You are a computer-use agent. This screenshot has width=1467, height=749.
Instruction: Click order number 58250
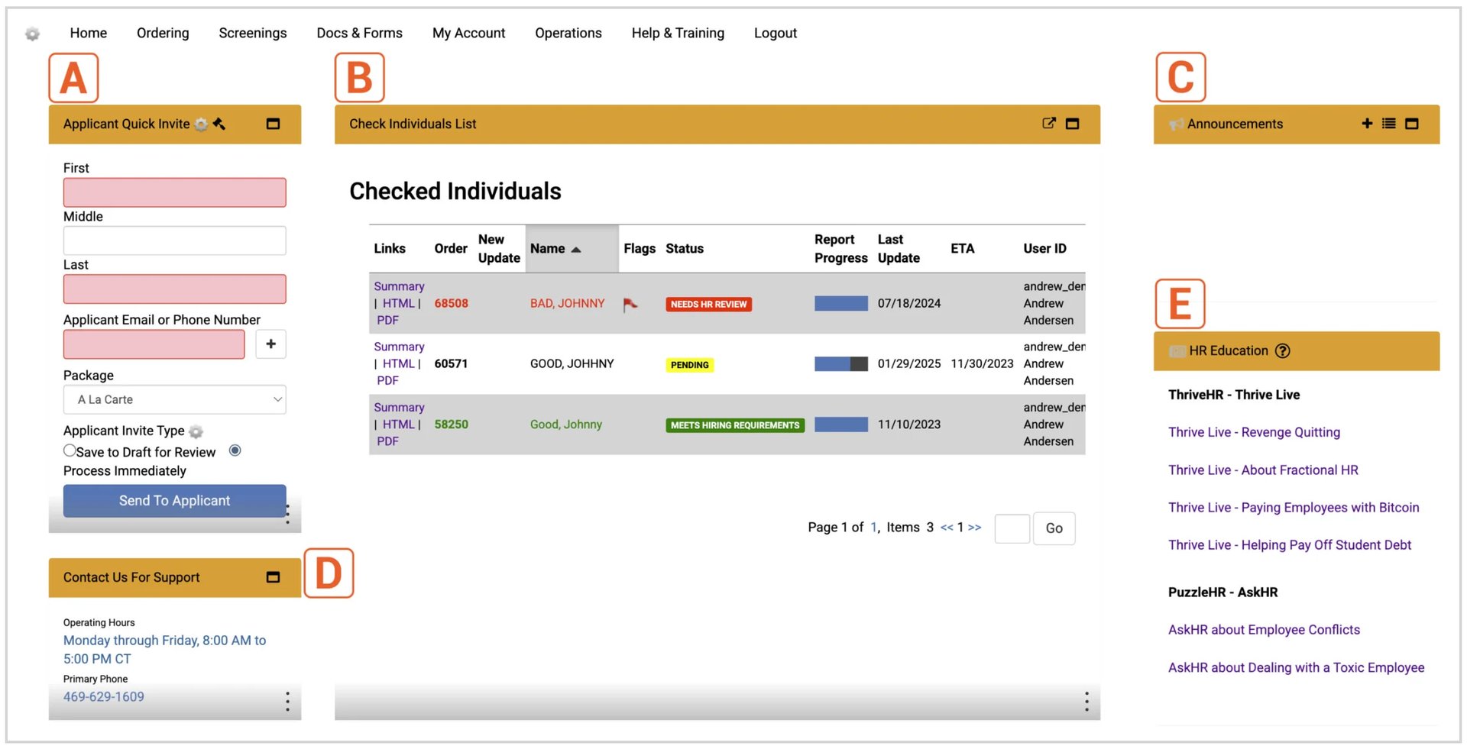click(451, 425)
